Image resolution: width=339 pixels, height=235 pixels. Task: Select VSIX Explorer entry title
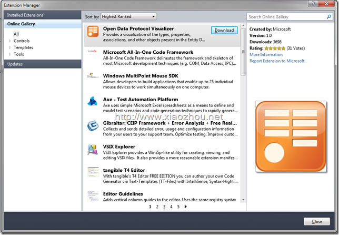[119, 146]
